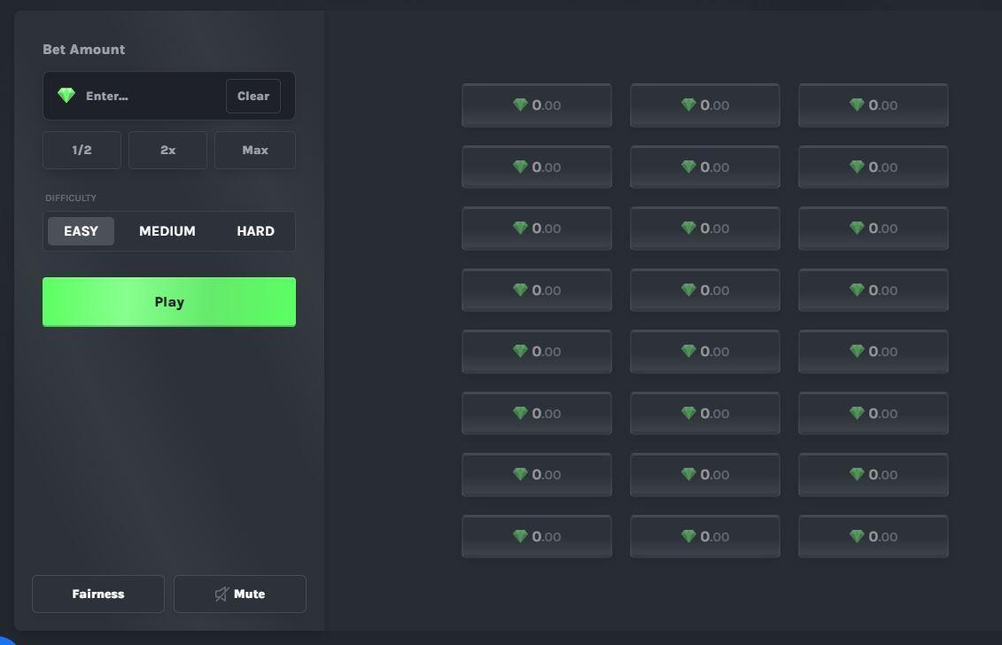Click gem icon in fourth row middle tile
This screenshot has width=1002, height=645.
688,290
